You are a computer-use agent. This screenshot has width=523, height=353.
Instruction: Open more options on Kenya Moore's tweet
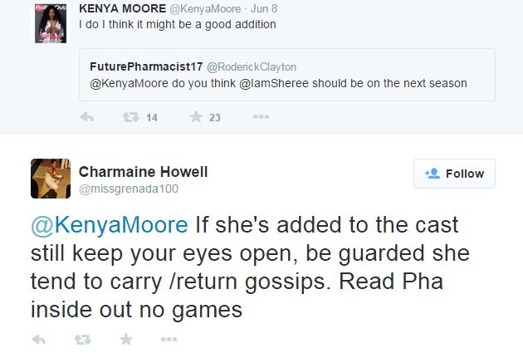click(x=261, y=117)
